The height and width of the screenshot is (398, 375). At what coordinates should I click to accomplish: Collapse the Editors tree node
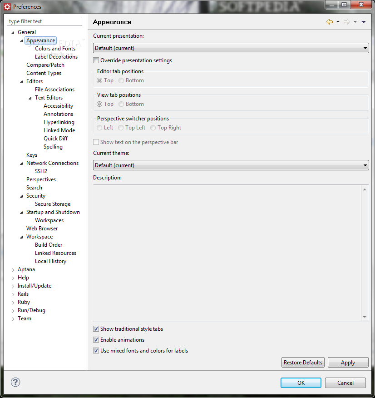pos(21,82)
